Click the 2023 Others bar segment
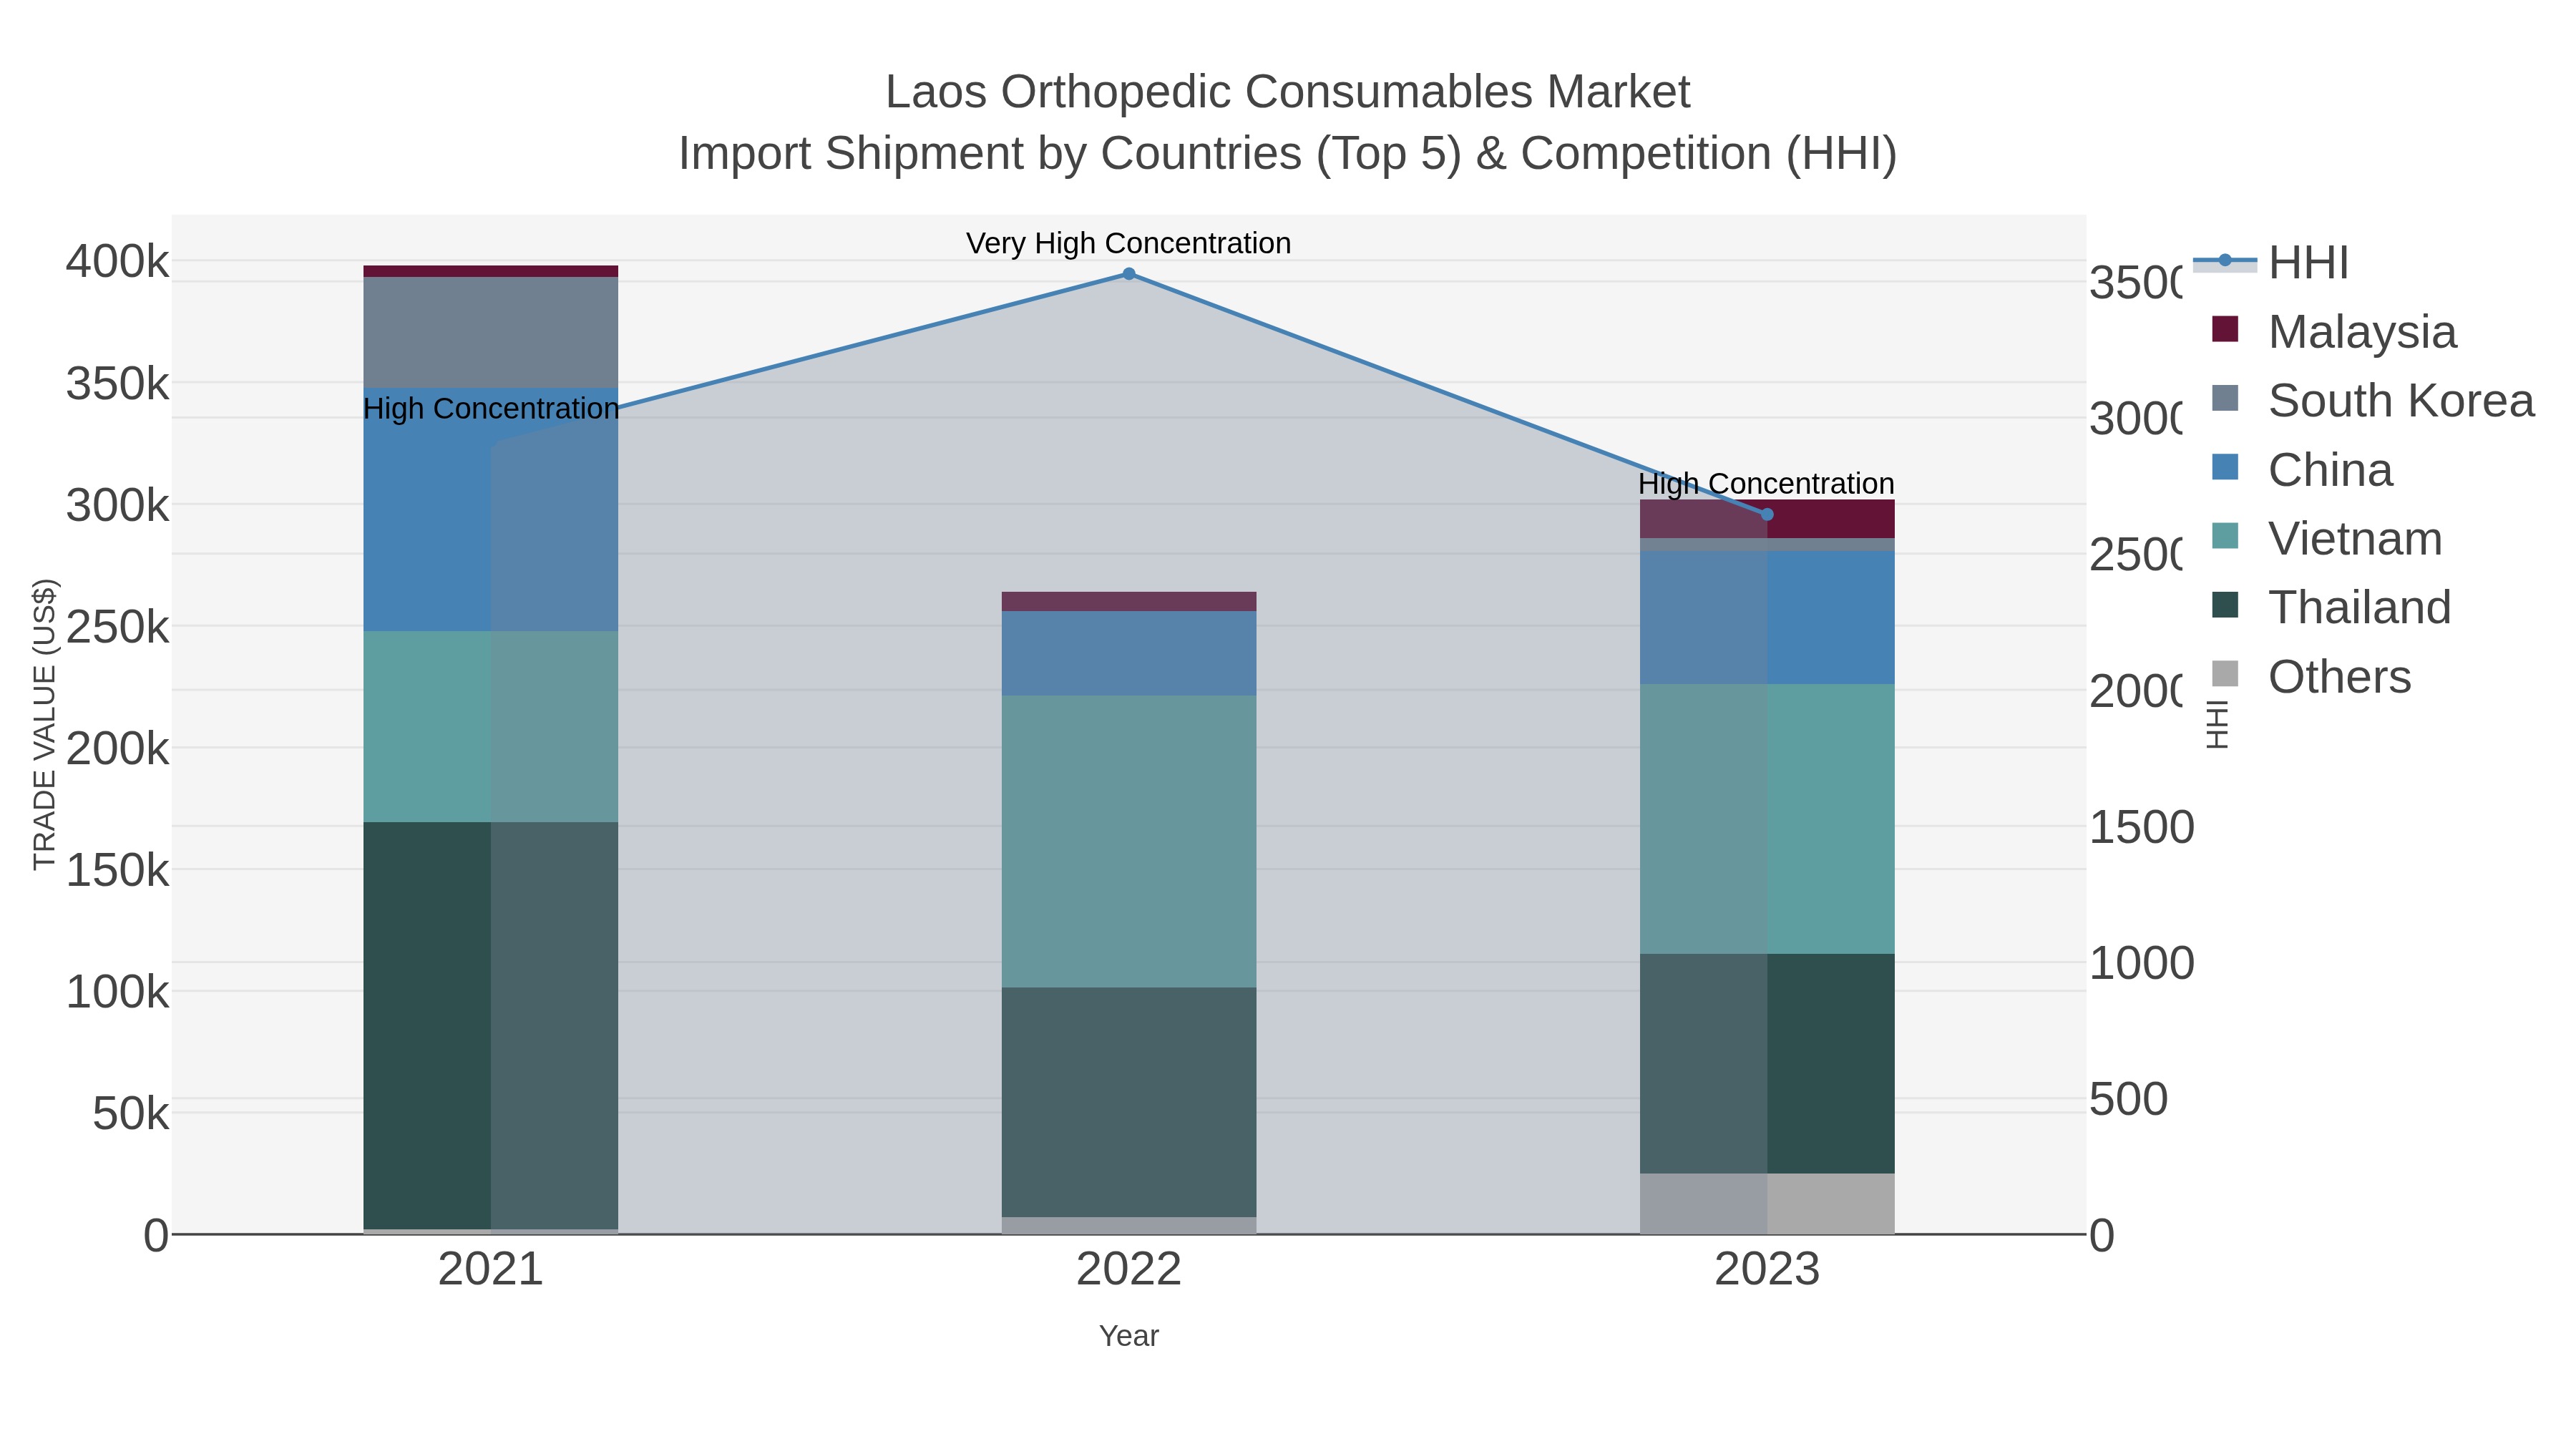 pyautogui.click(x=1767, y=1204)
